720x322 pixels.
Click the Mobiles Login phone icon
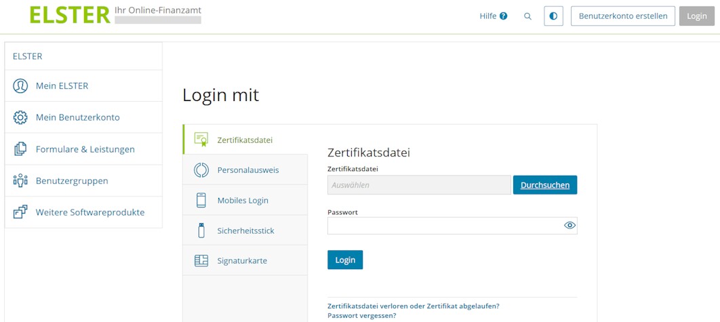[201, 200]
